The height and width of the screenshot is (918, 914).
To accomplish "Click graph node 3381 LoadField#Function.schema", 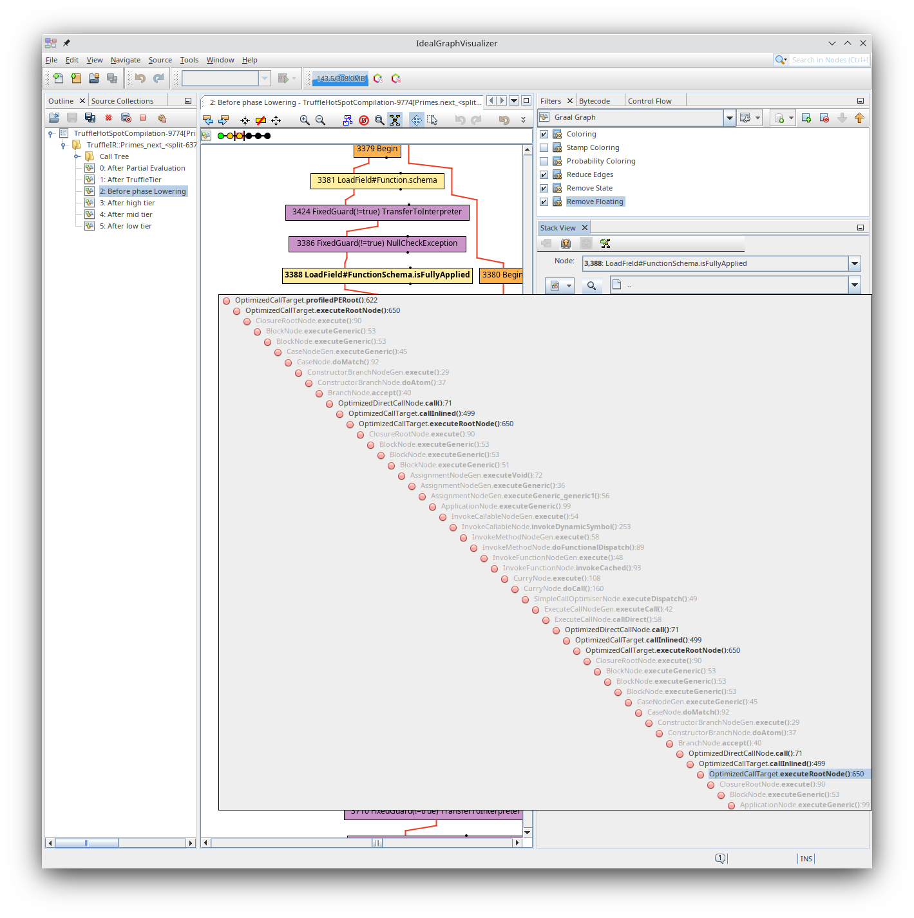I will 377,180.
